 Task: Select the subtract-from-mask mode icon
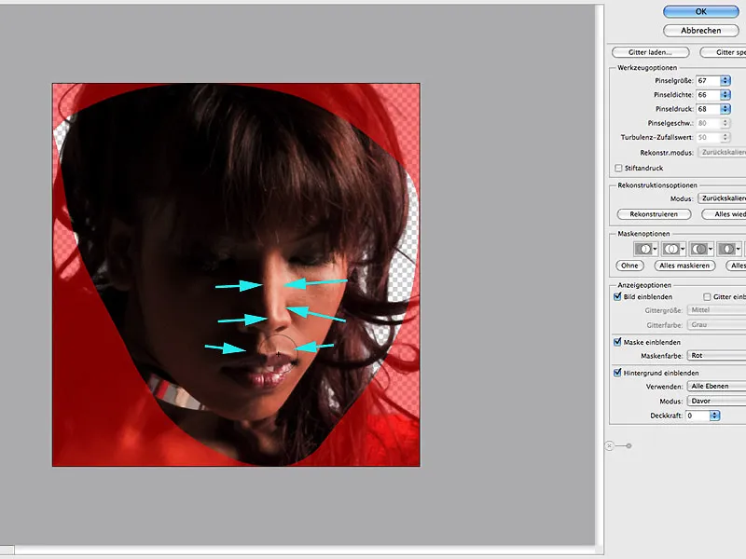point(700,248)
